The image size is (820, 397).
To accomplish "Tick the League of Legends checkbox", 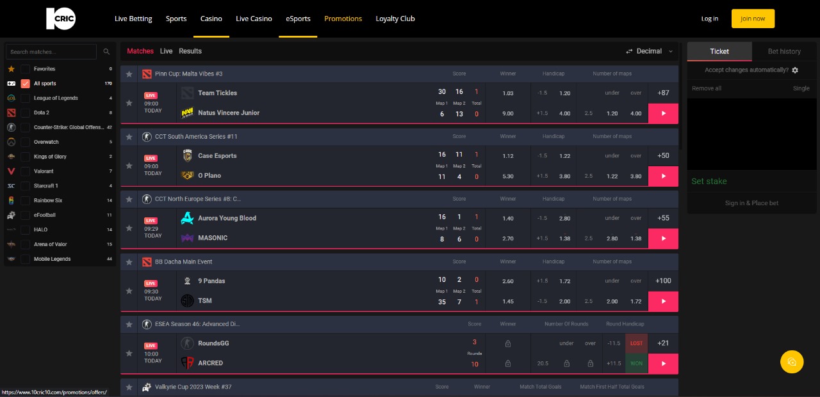I will (x=26, y=98).
